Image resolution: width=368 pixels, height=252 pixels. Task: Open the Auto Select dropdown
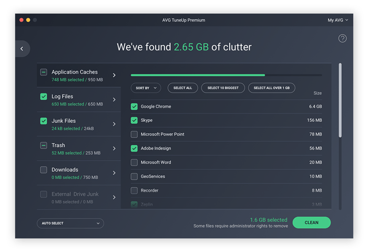tap(70, 223)
